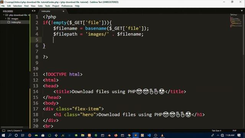The height and width of the screenshot is (138, 245).
Task: Click the 'images/' string on line 4
Action: (x=97, y=34)
